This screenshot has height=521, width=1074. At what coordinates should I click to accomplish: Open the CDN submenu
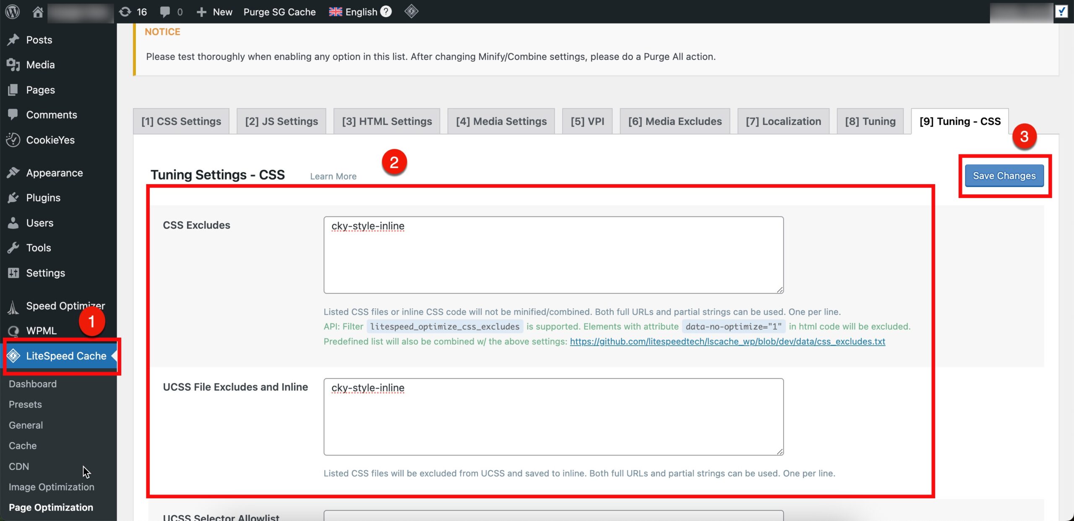19,466
